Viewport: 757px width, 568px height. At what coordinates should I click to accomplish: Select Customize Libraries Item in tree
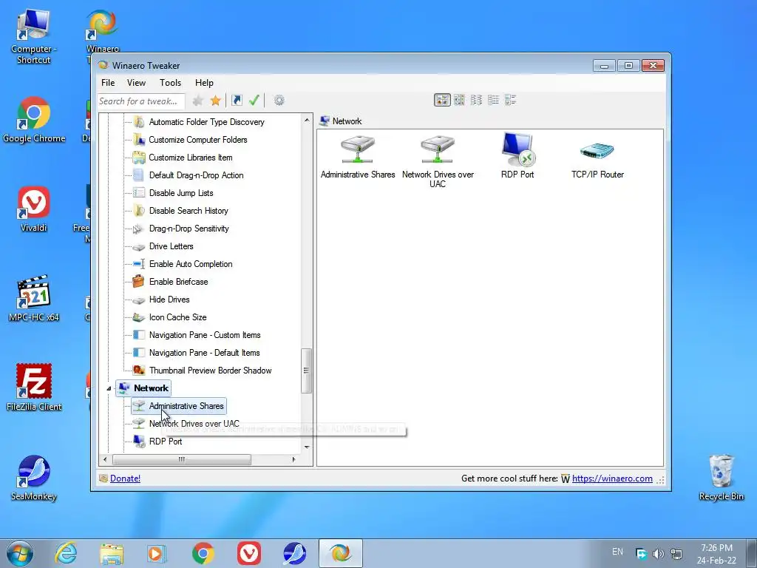191,158
